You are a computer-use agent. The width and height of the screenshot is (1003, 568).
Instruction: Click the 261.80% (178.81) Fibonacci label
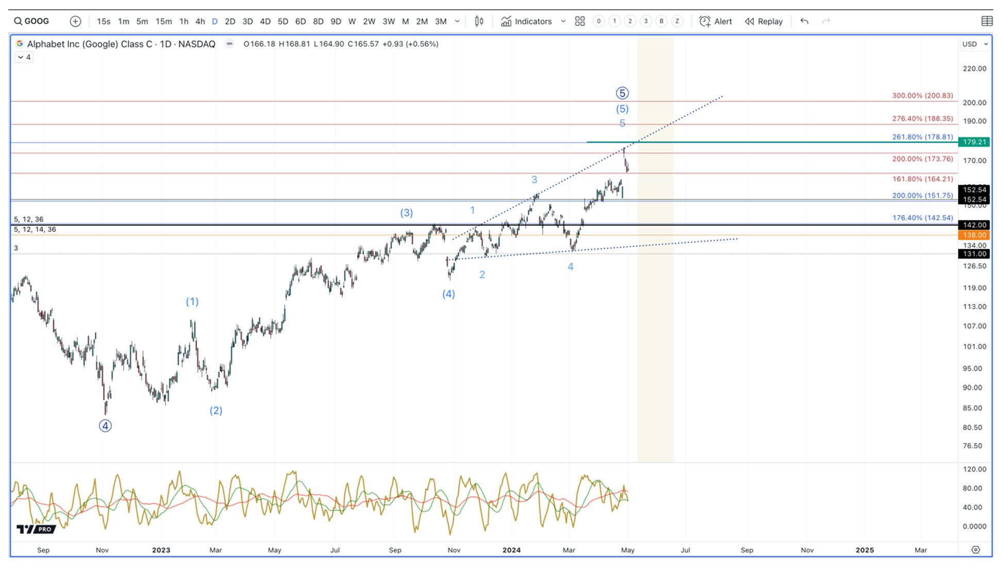coord(923,137)
